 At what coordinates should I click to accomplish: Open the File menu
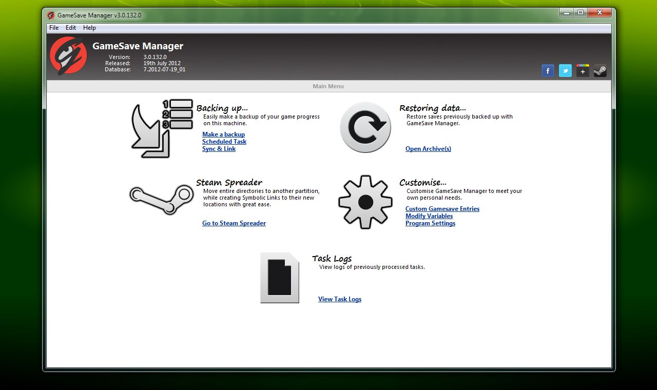pyautogui.click(x=54, y=28)
